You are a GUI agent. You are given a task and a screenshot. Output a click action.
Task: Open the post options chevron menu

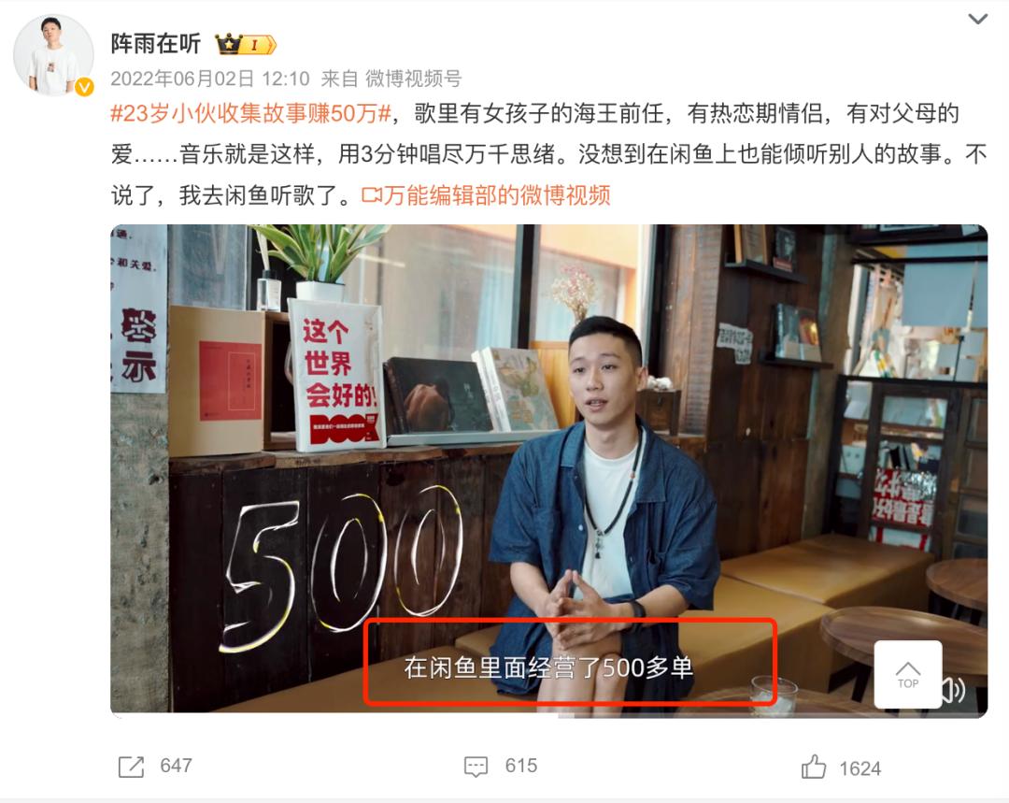[977, 20]
